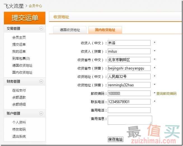This screenshot has height=146, width=183.
Task: Open 在线支付 page
Action: (x=19, y=90)
